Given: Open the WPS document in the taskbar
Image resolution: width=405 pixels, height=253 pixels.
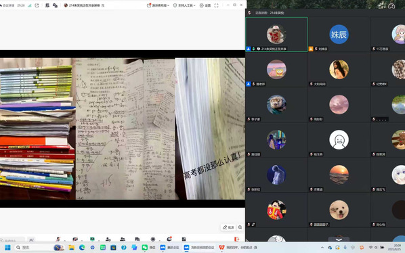Looking at the screenshot, I should pyautogui.click(x=238, y=248).
